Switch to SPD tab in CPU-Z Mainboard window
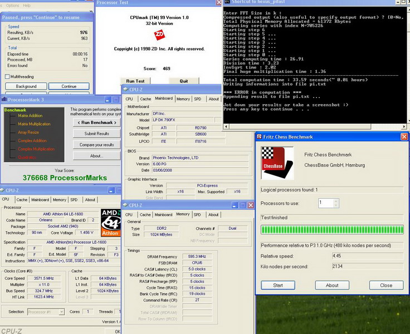Viewport: 410px width, 334px height. (x=198, y=99)
